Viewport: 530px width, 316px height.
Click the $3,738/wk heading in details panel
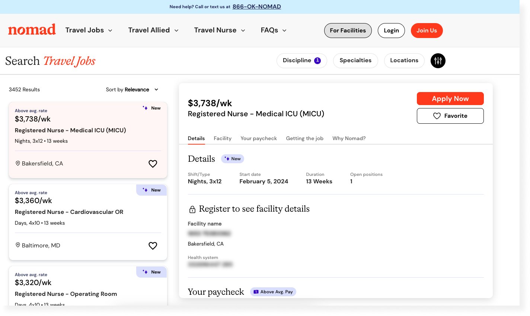click(210, 103)
